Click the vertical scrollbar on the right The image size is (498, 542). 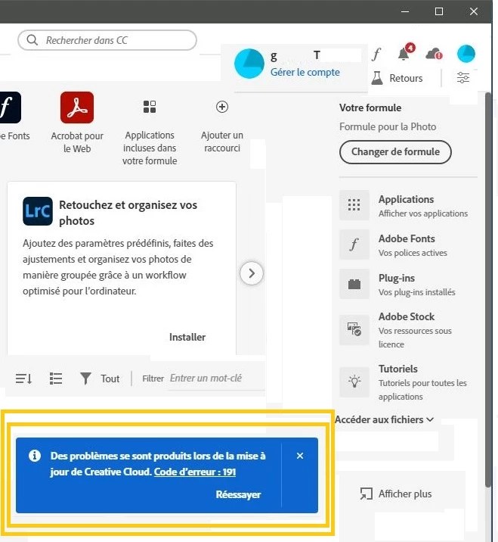click(487, 290)
